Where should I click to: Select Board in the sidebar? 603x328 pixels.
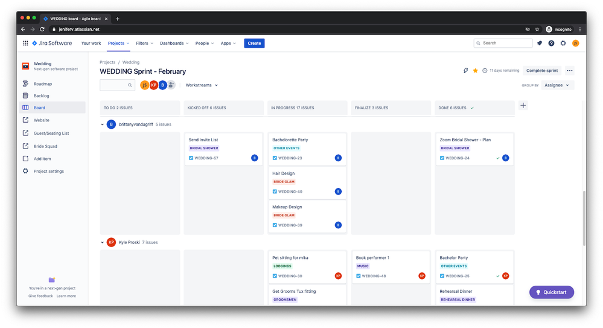[53, 108]
